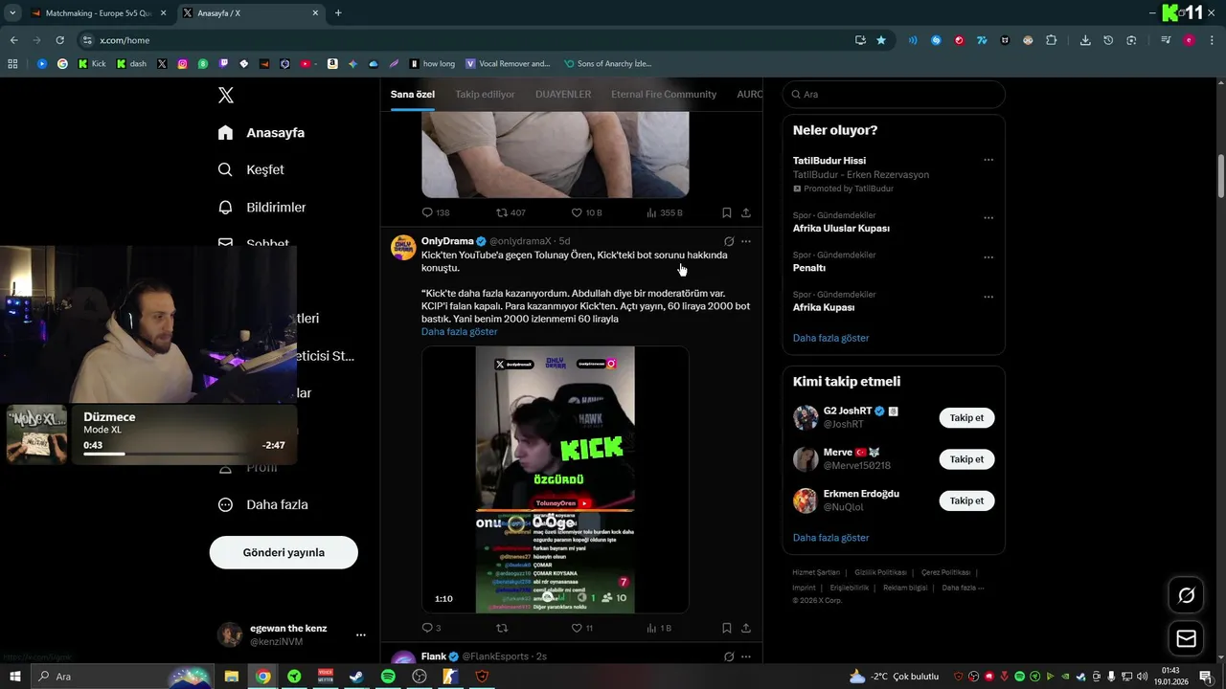The width and height of the screenshot is (1226, 689).
Task: Open more options for Penaltı trend
Action: (988, 257)
